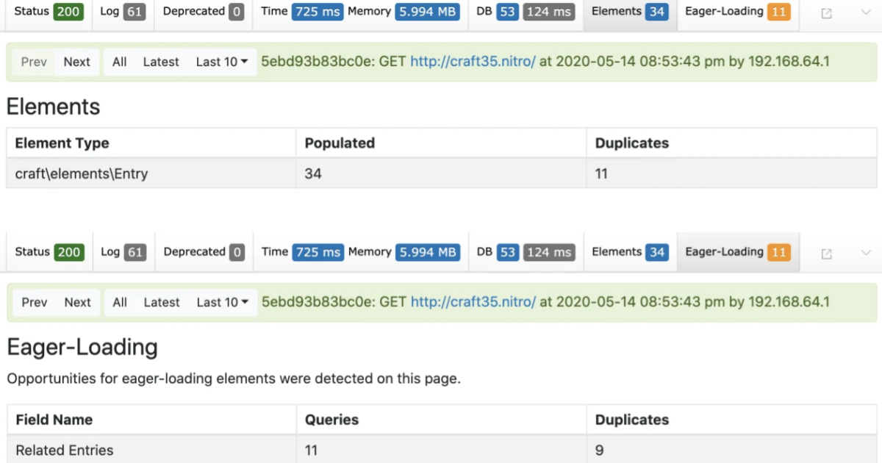Select the All requests filter
The height and width of the screenshot is (463, 882).
[x=119, y=62]
